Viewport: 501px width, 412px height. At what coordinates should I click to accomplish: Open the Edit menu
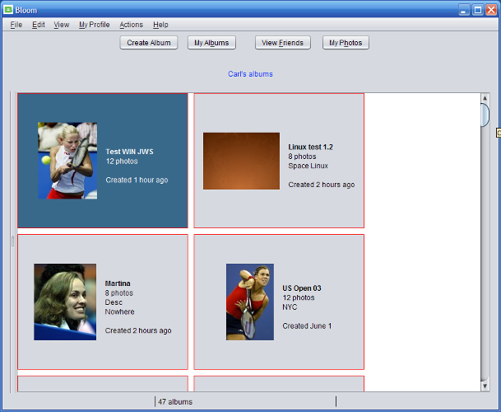click(39, 25)
